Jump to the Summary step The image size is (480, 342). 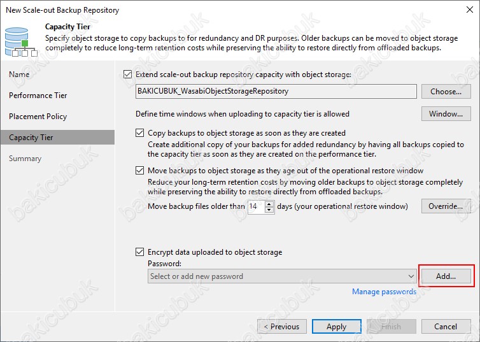[x=25, y=159]
